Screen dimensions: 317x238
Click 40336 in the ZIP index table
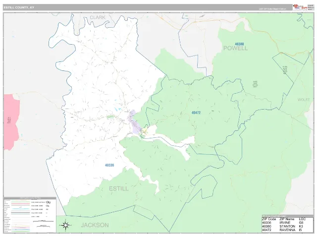coord(266,223)
